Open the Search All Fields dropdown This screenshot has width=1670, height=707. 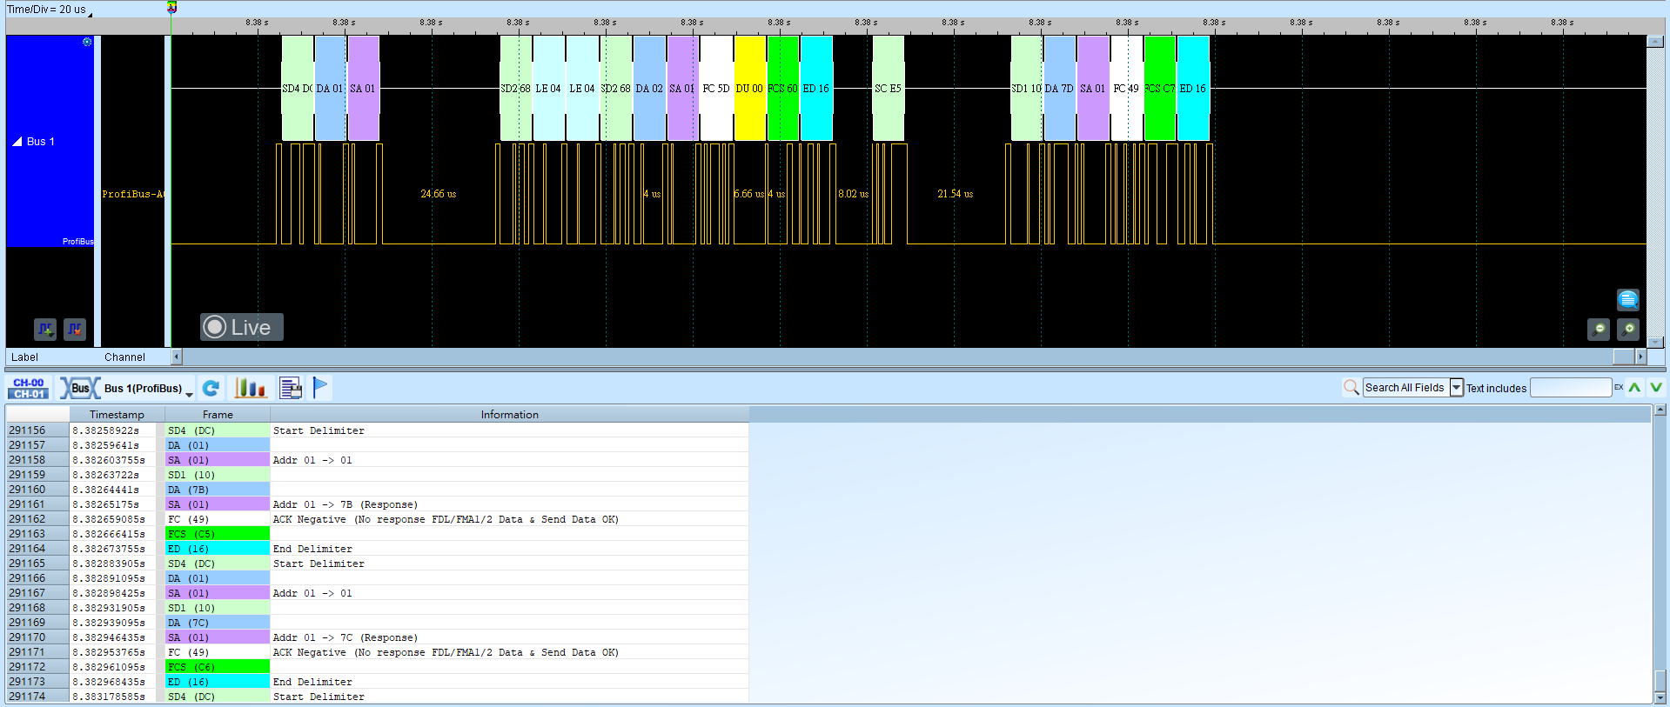tap(1456, 388)
